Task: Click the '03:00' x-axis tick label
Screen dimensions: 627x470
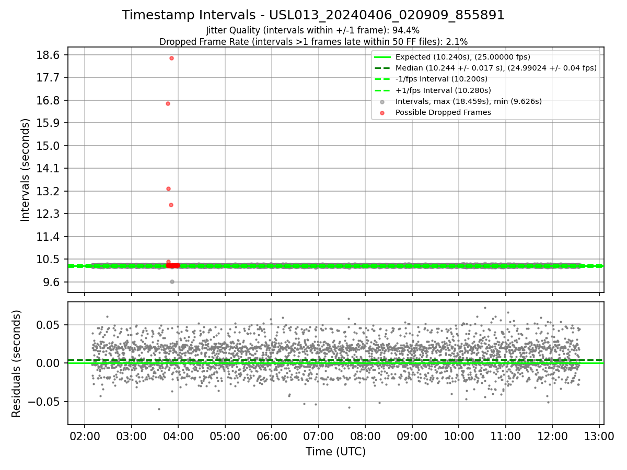Action: point(132,436)
